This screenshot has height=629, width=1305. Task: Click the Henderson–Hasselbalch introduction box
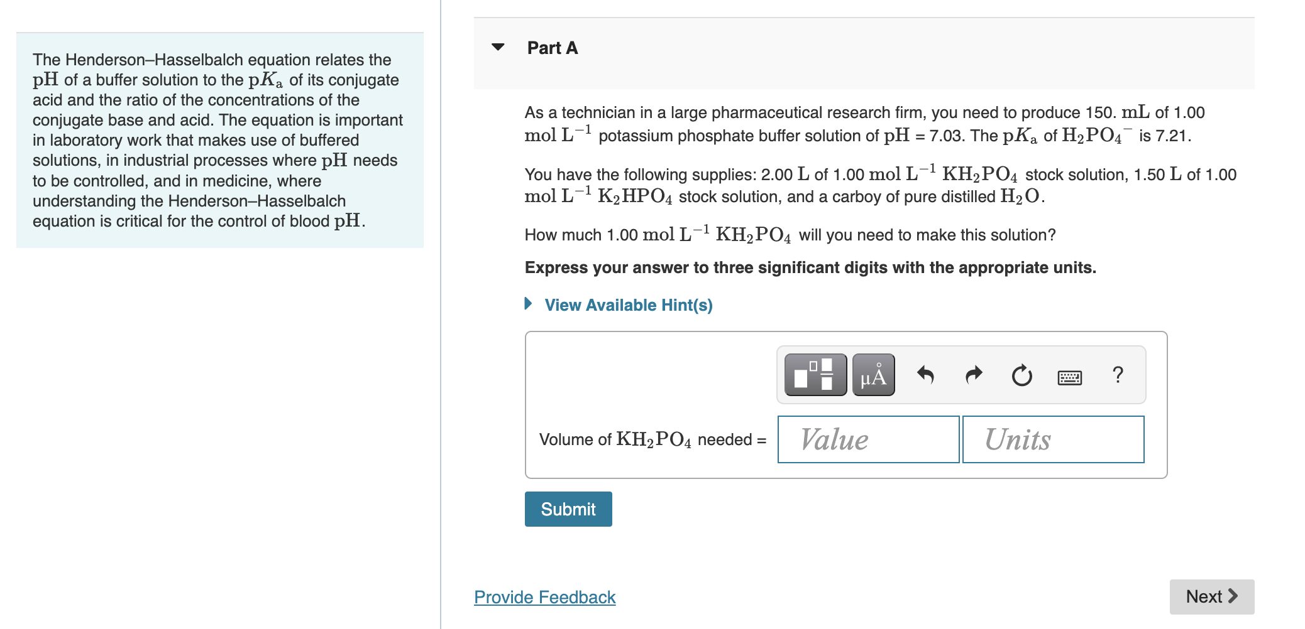click(x=219, y=140)
